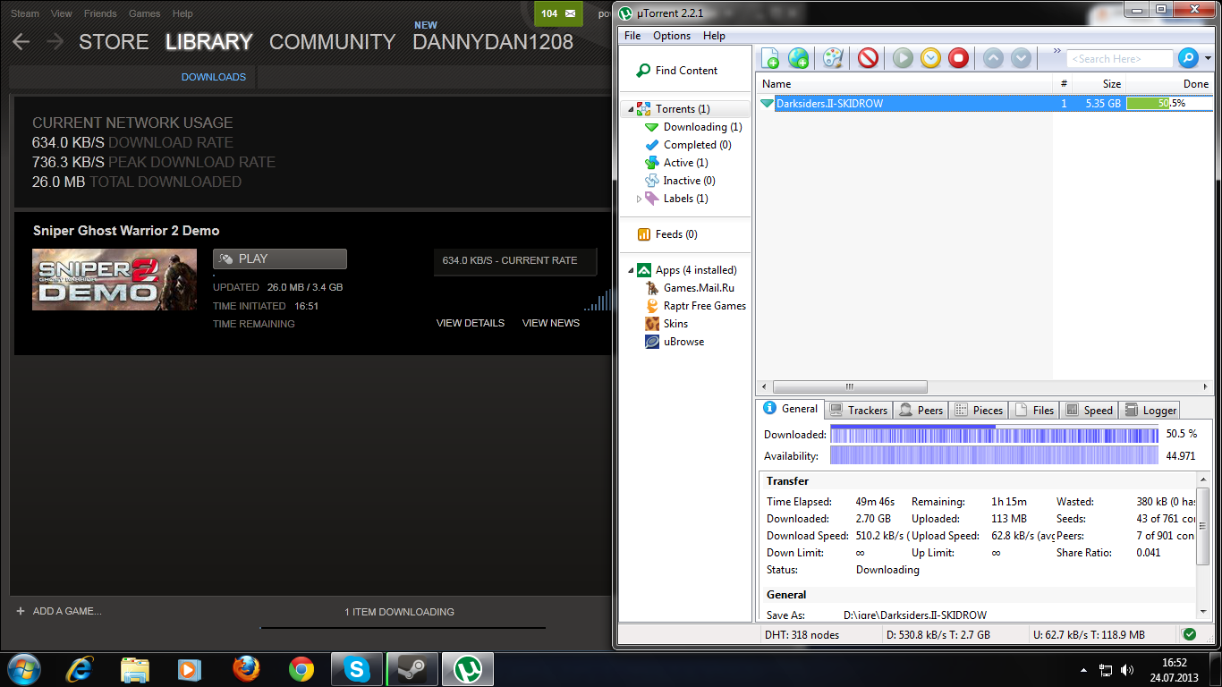Open the search provider dropdown arrow
Screen dimensions: 1222x687
coord(1207,59)
